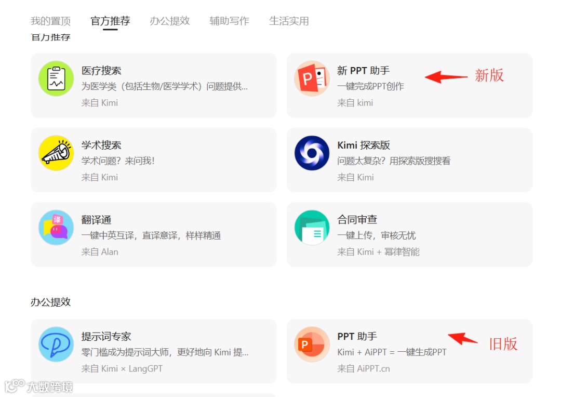Click text Kimi + AiPPT = 一键生成PPT
561x397 pixels.
pos(392,352)
